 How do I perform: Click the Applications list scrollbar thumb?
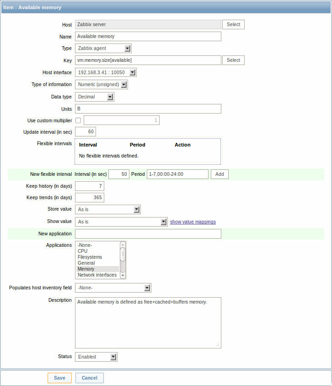[123, 254]
